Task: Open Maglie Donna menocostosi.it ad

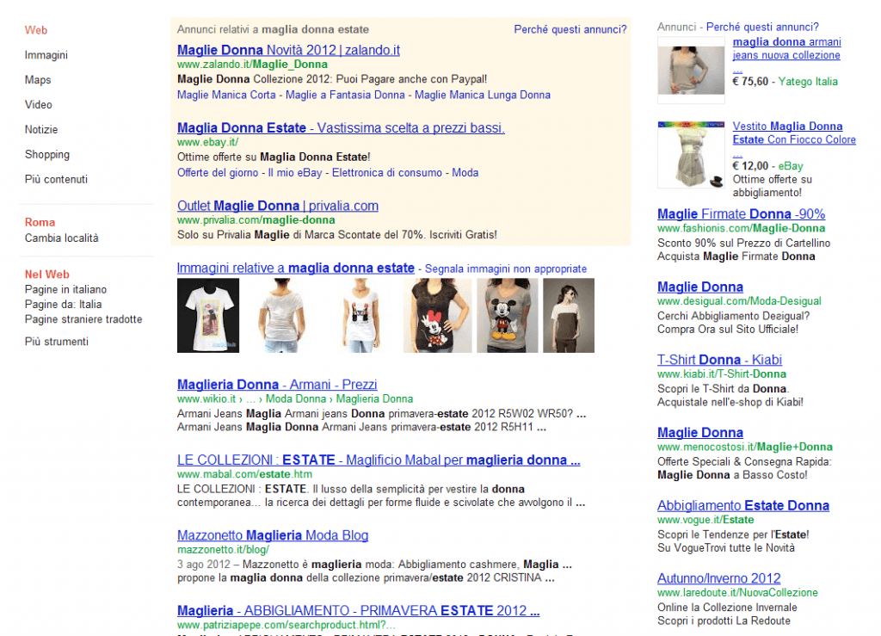Action: pyautogui.click(x=700, y=433)
